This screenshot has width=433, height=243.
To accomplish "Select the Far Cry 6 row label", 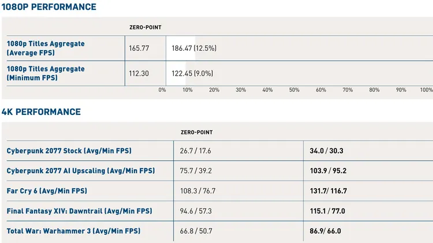I will tap(47, 191).
